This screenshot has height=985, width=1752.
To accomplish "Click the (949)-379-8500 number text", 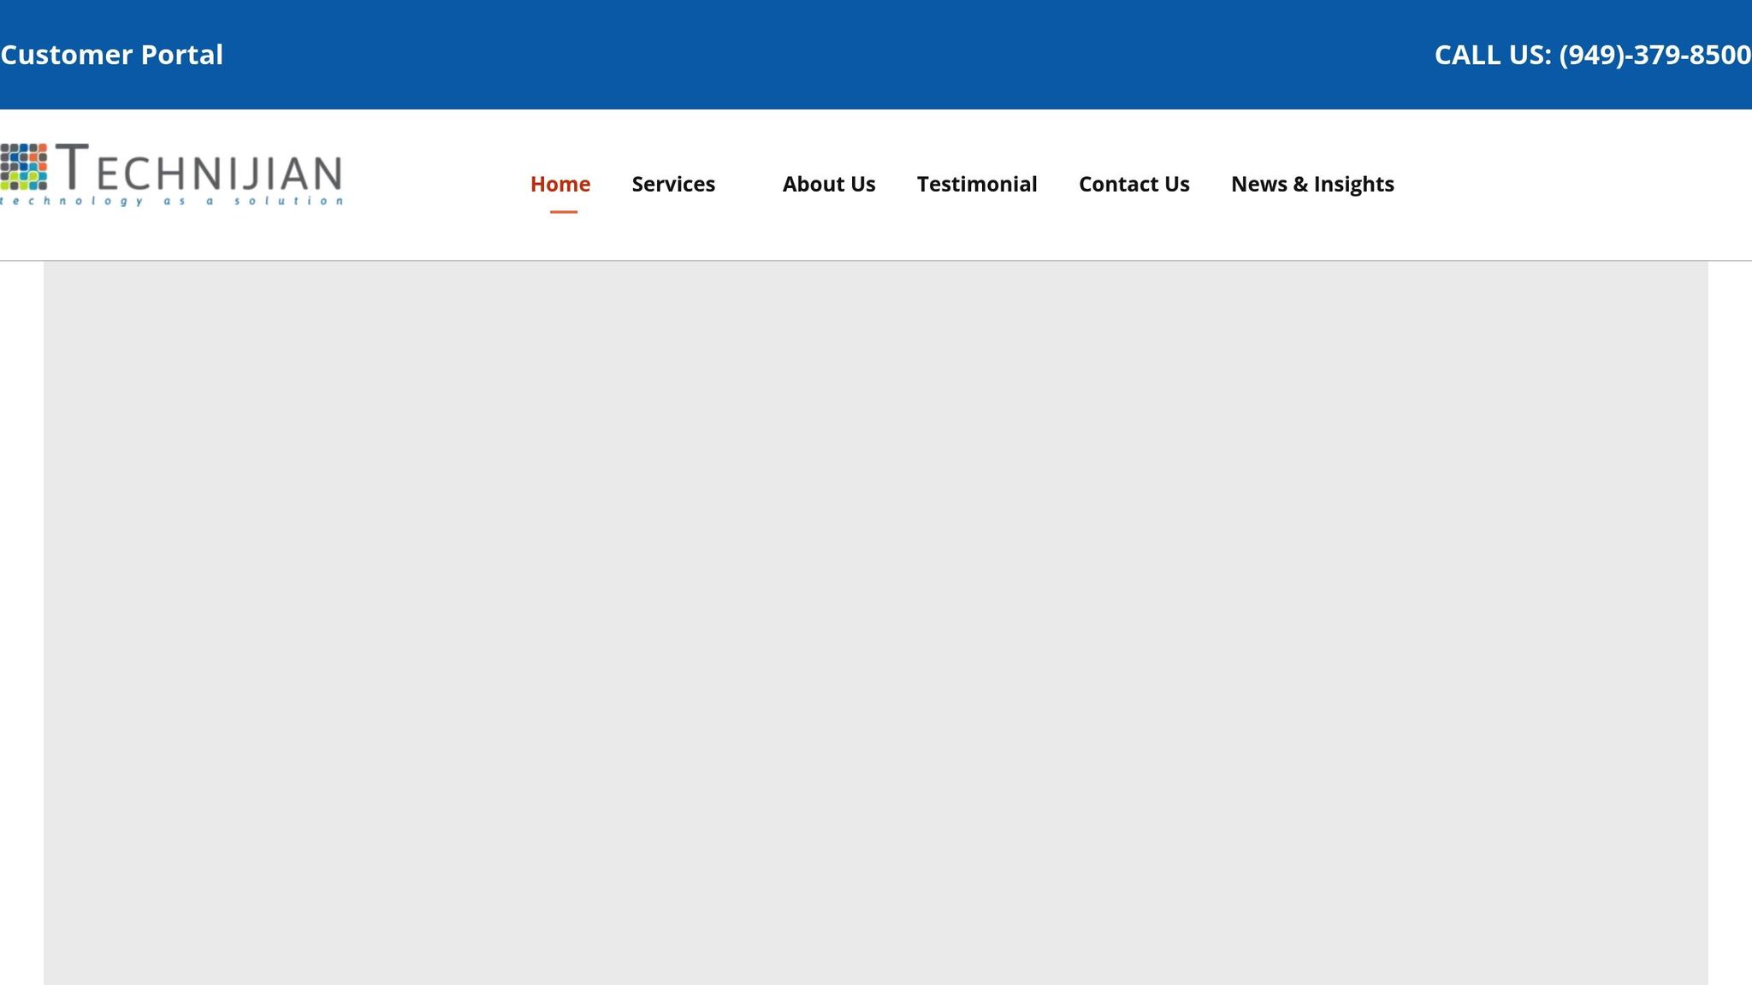I will 1654,55.
